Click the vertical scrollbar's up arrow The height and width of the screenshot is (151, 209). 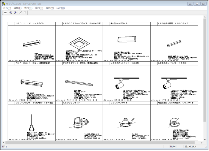point(205,18)
